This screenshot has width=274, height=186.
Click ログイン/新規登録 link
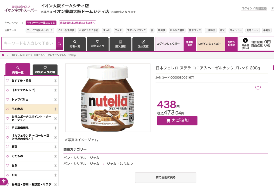point(254,9)
